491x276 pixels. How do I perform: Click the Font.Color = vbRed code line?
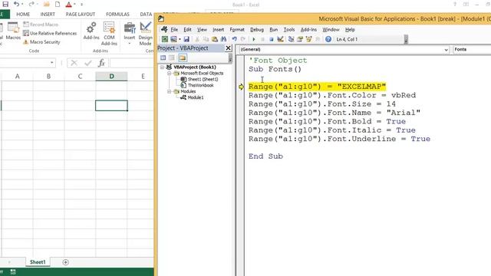click(x=332, y=95)
